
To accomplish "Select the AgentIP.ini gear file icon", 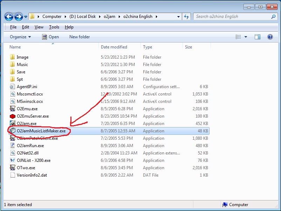I will click(x=13, y=87).
